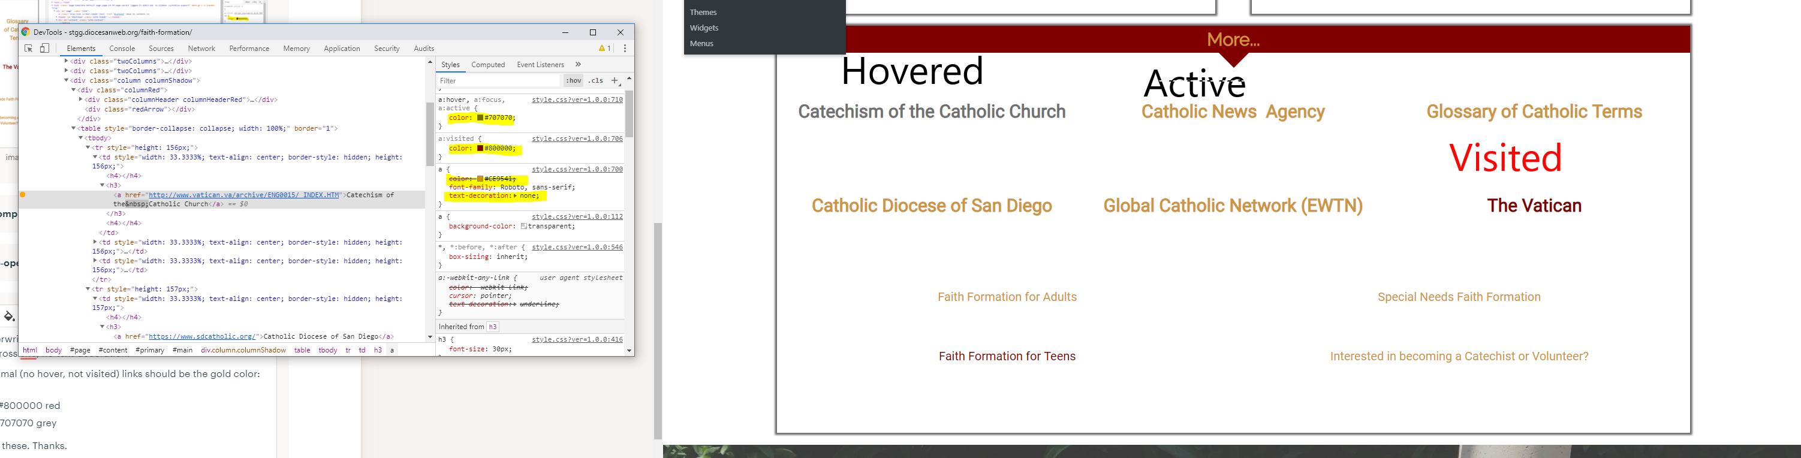Toggle the device toolbar icon

click(x=45, y=48)
